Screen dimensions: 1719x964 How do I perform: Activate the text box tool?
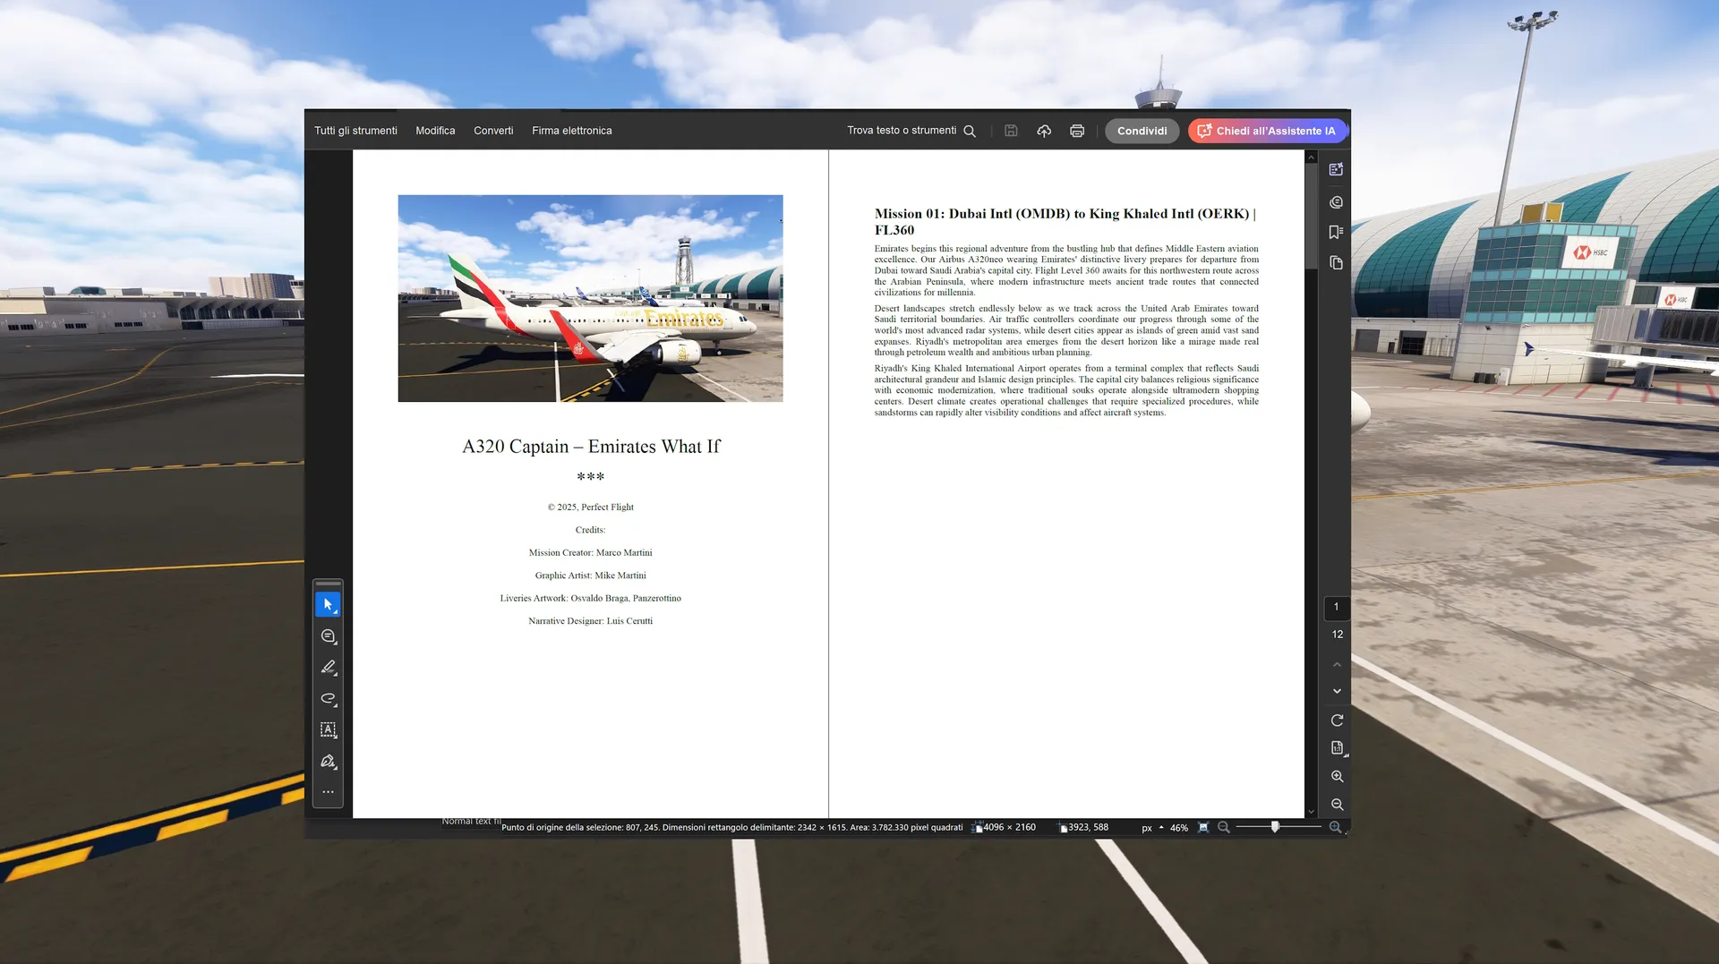pos(328,730)
